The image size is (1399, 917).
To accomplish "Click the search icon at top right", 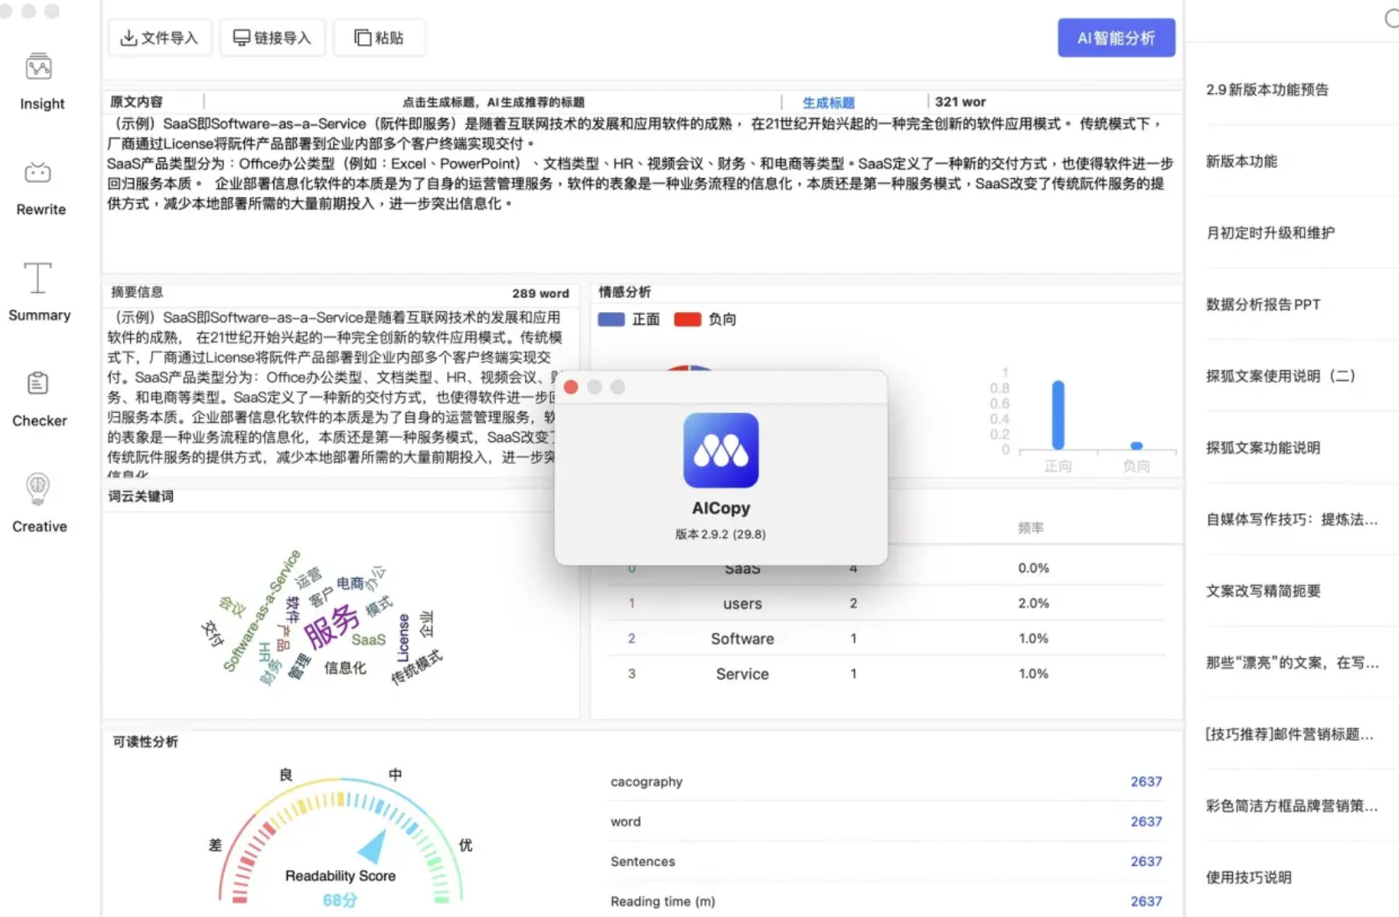I will click(1391, 18).
